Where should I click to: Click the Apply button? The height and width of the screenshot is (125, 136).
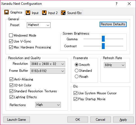pyautogui.click(x=123, y=120)
